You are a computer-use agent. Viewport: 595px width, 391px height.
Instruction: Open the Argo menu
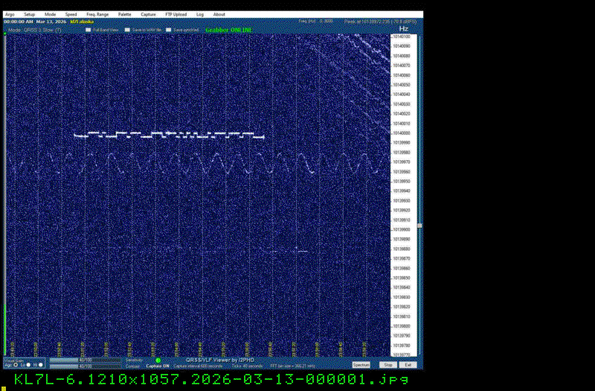click(x=9, y=14)
